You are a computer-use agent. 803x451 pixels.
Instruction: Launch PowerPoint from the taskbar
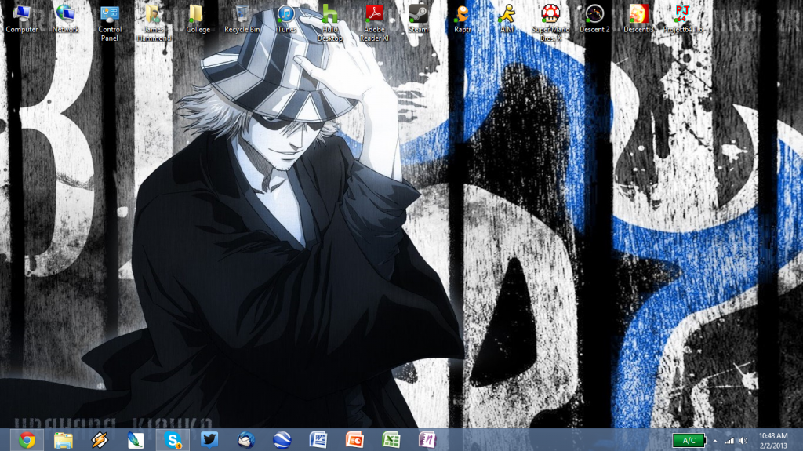[354, 440]
